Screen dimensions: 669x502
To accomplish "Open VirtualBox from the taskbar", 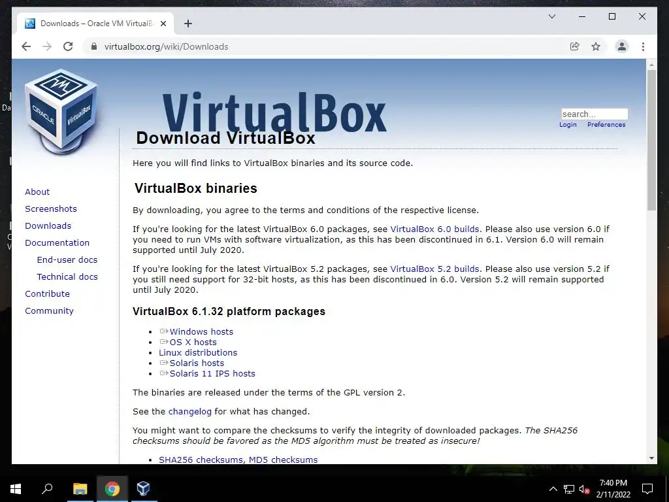I will click(x=143, y=489).
